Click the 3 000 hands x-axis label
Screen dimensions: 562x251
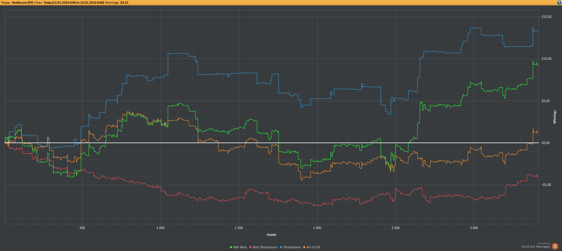pos(474,228)
